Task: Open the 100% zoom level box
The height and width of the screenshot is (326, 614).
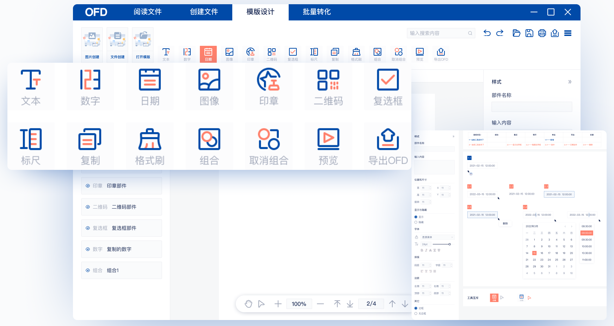Action: (x=299, y=304)
